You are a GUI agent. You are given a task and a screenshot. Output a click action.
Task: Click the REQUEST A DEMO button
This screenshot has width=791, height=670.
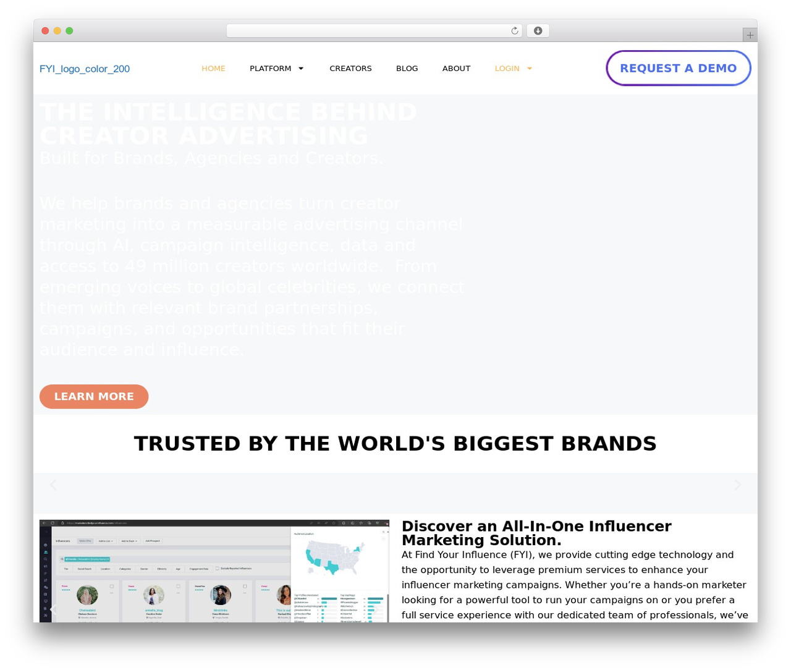(x=678, y=68)
